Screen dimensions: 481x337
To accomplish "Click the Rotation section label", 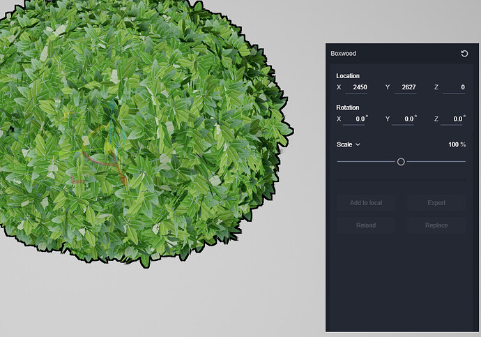I will point(348,107).
